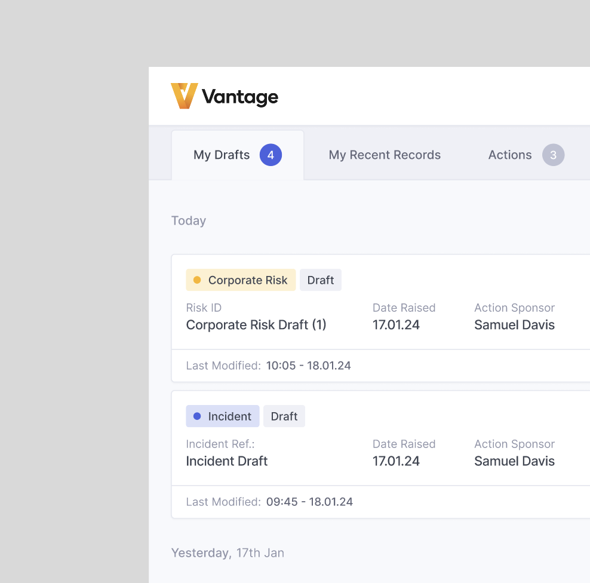The image size is (590, 583).
Task: Click Last Modified 10:05 - 18.01.24 footer
Action: tap(308, 366)
